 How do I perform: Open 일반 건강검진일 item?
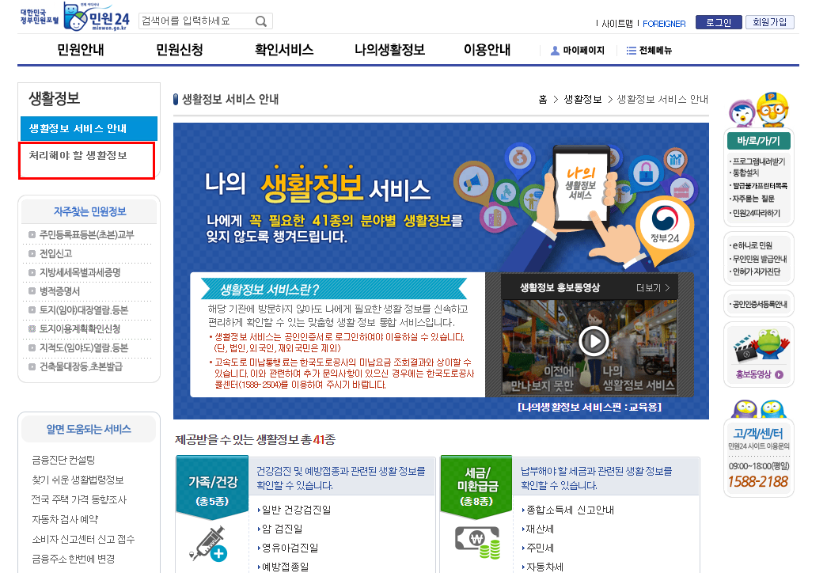point(297,510)
